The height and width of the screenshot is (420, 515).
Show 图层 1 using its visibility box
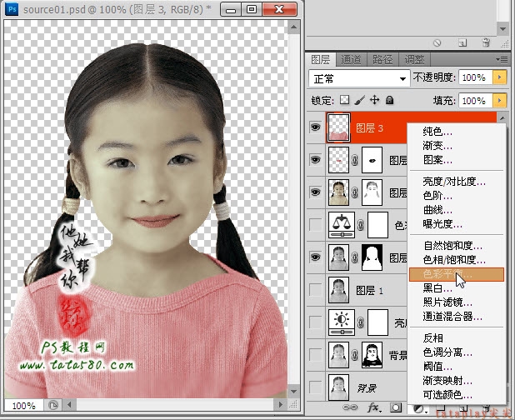pos(315,290)
